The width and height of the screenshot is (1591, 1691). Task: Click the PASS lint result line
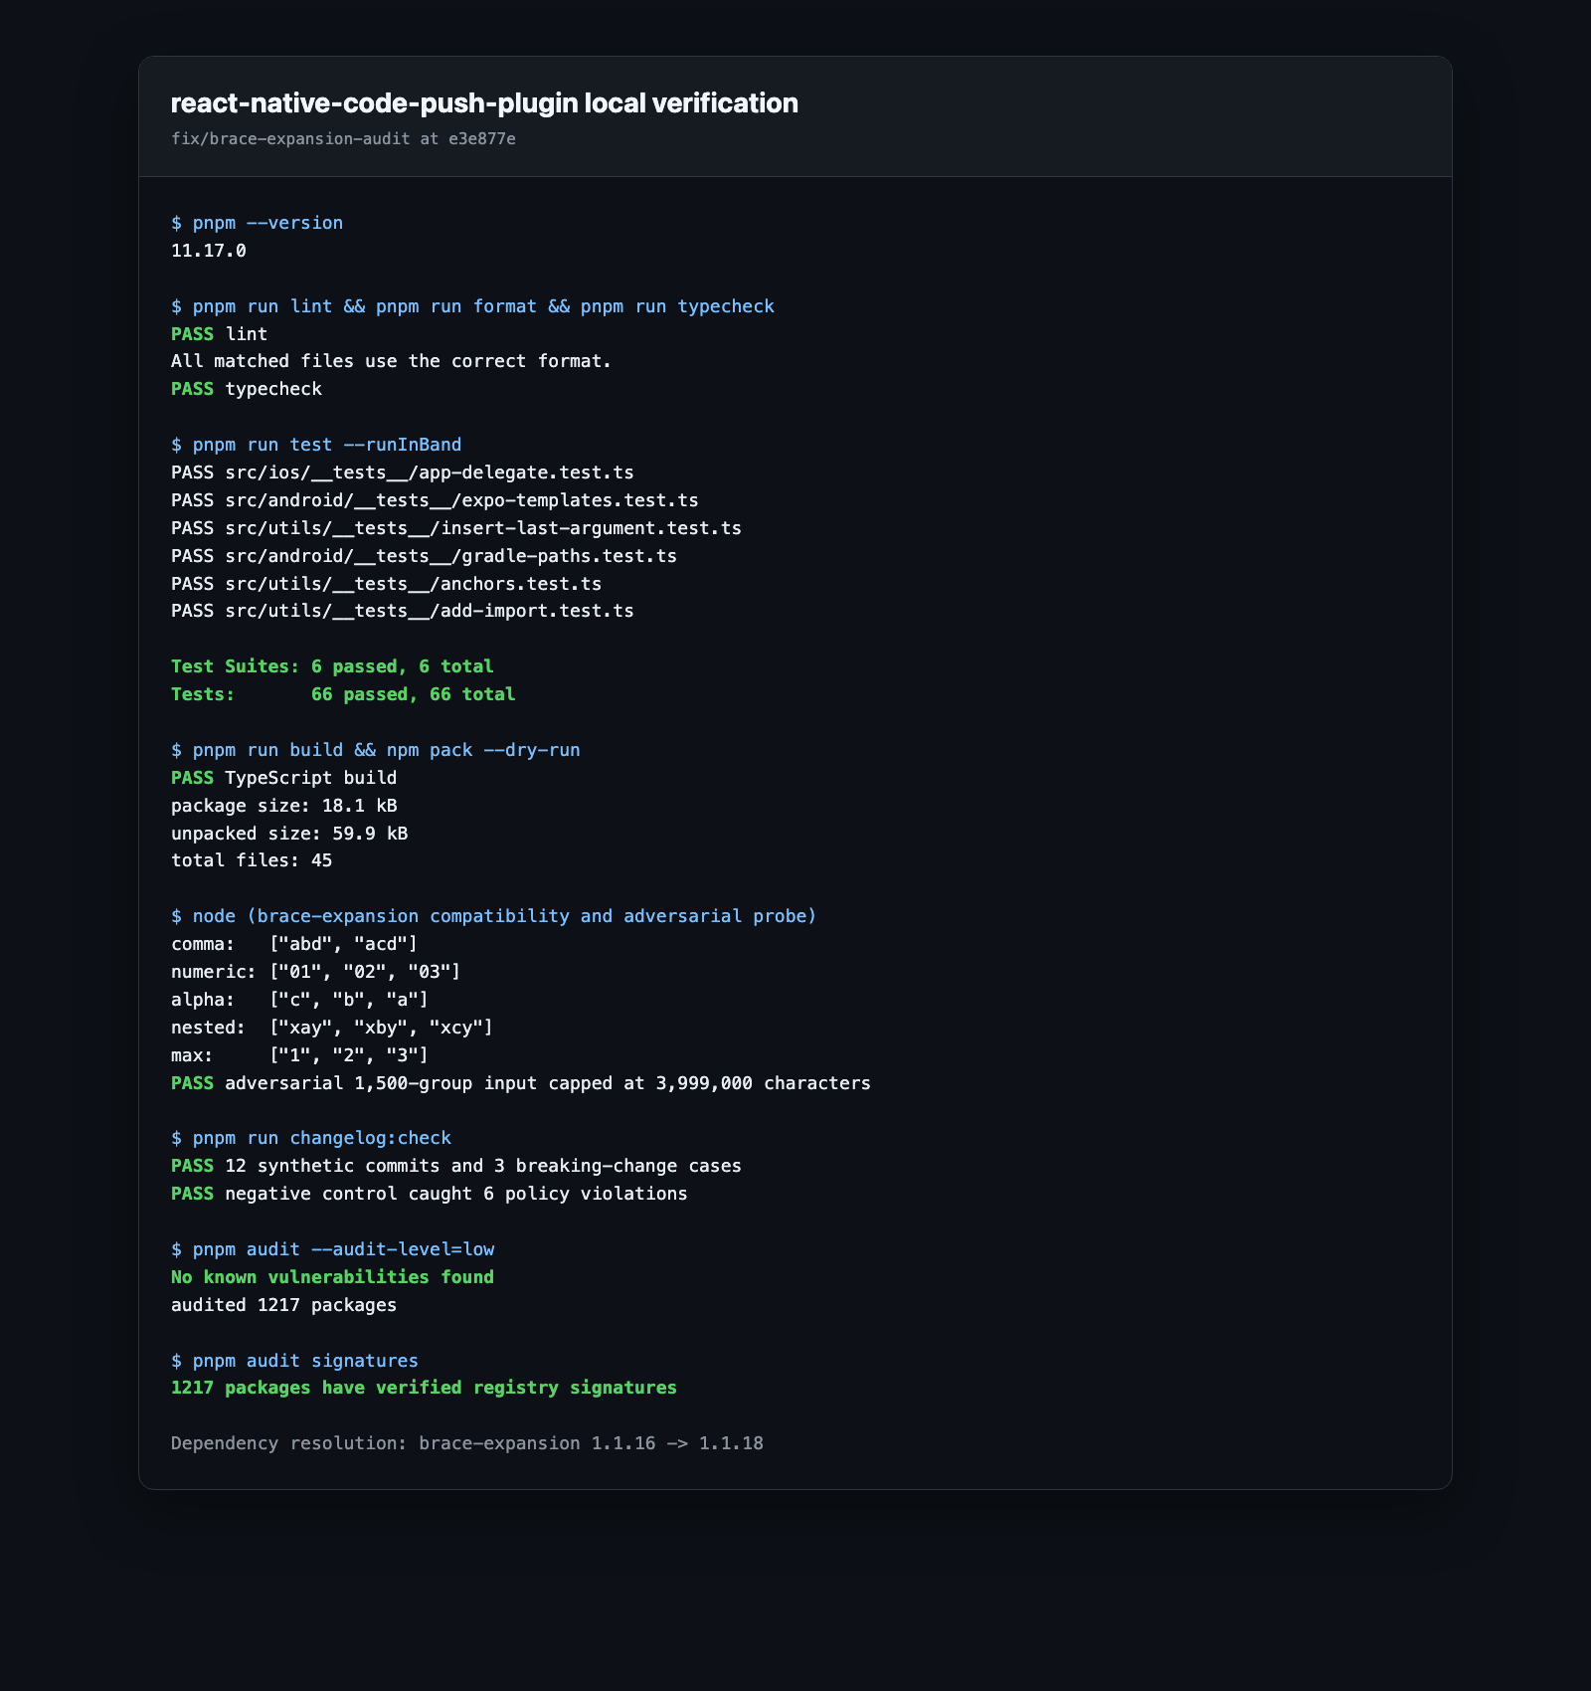coord(219,334)
